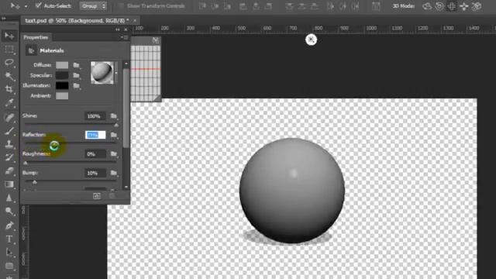Open Reflection texture folder icon

click(x=114, y=135)
